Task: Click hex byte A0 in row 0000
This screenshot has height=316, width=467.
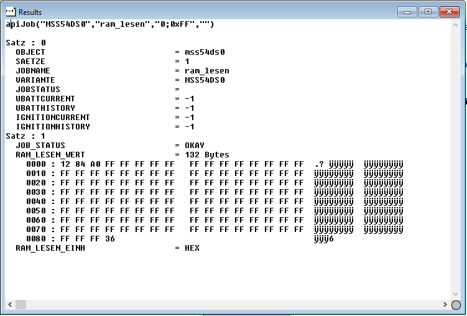Action: pos(95,164)
